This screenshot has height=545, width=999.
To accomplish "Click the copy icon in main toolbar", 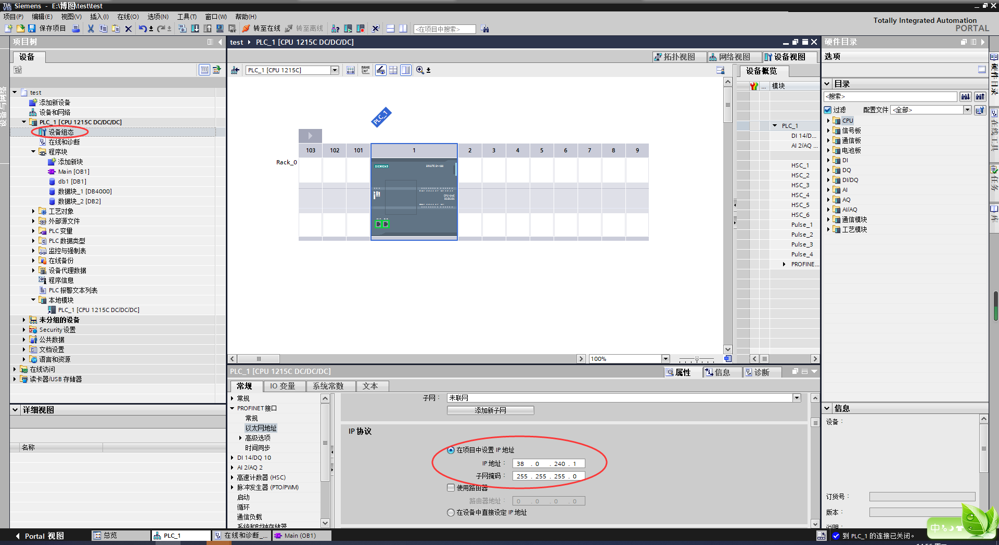I will point(103,29).
